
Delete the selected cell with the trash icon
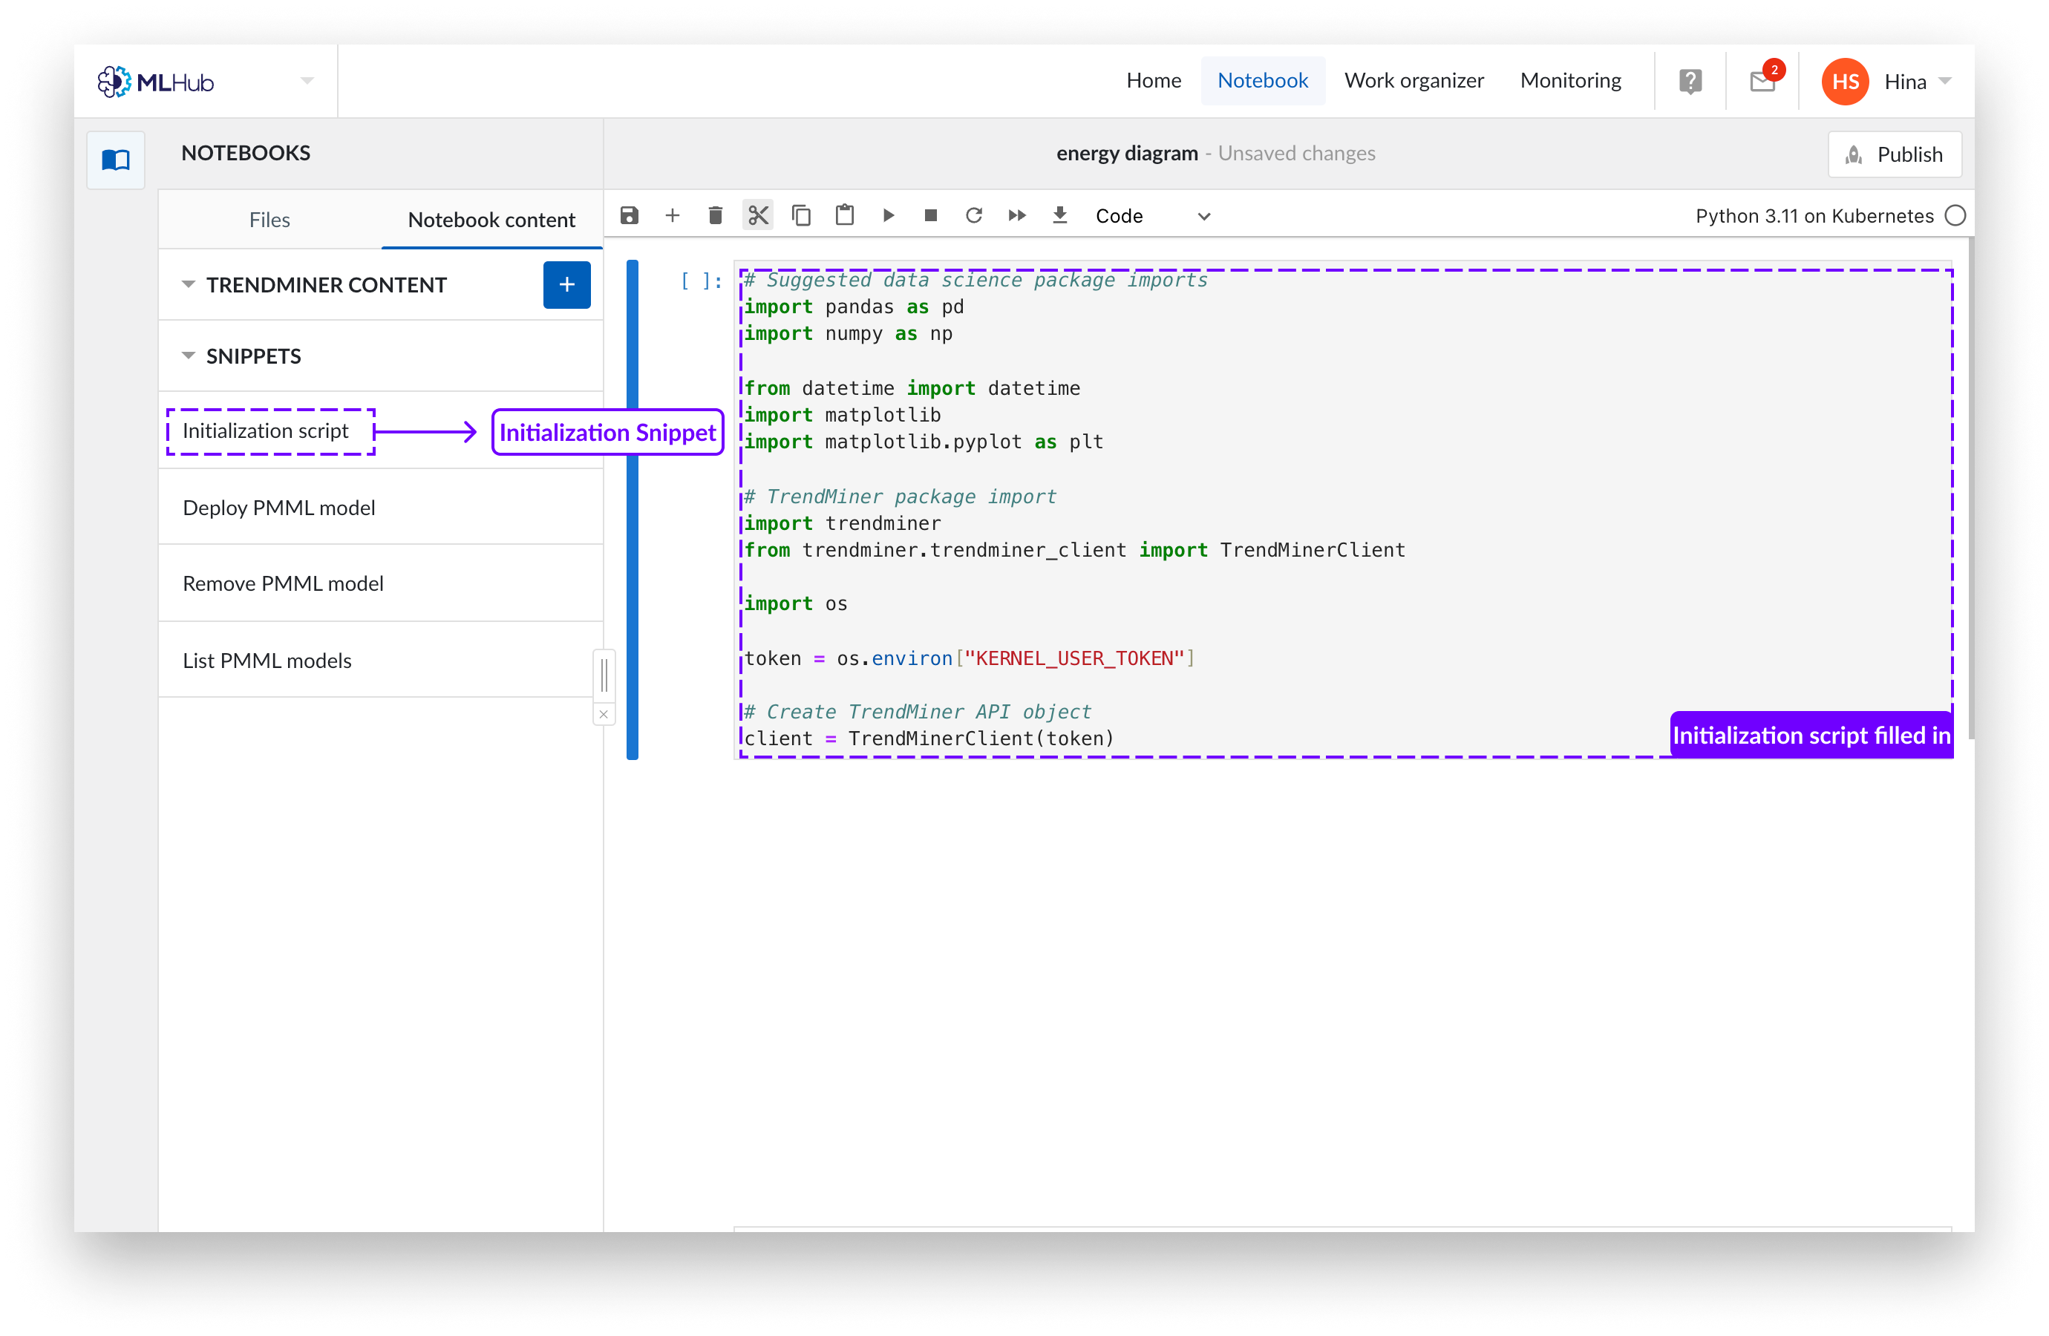715,215
